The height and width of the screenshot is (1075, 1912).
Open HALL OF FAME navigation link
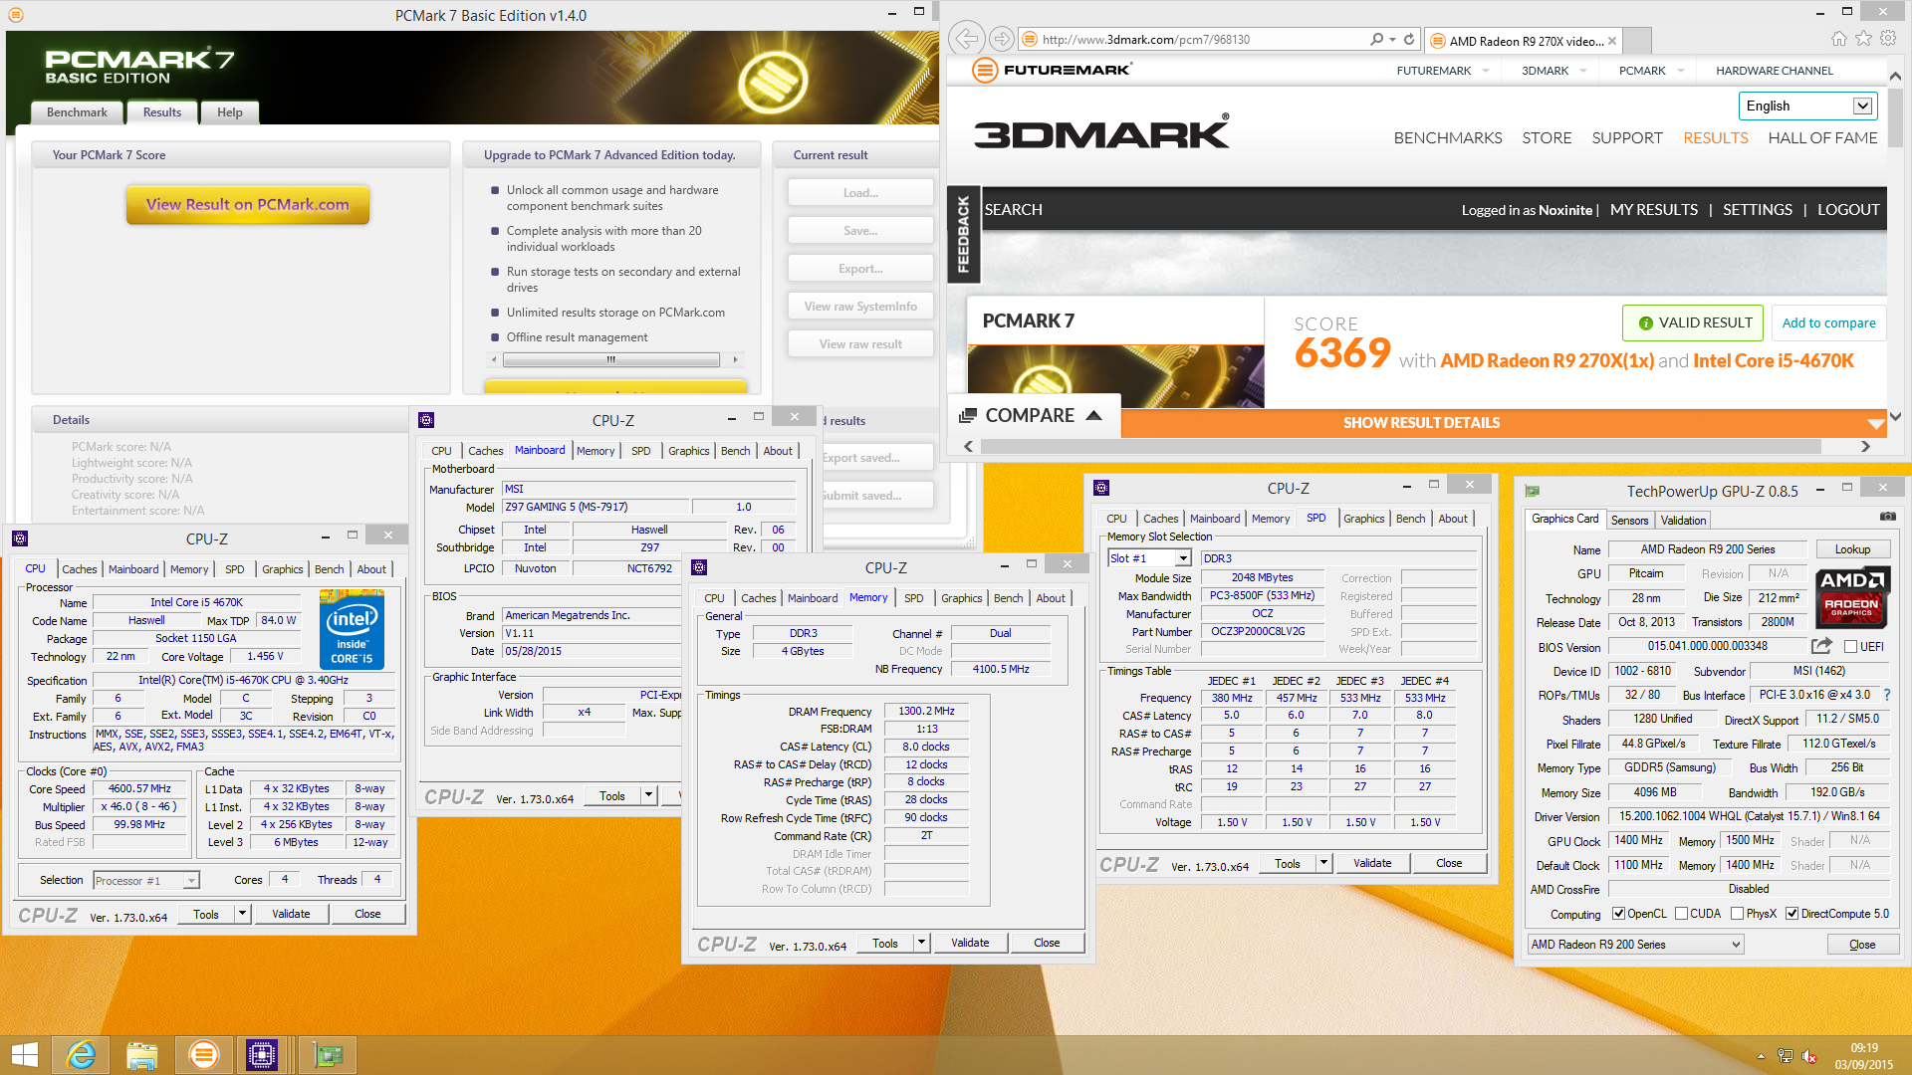coord(1822,138)
